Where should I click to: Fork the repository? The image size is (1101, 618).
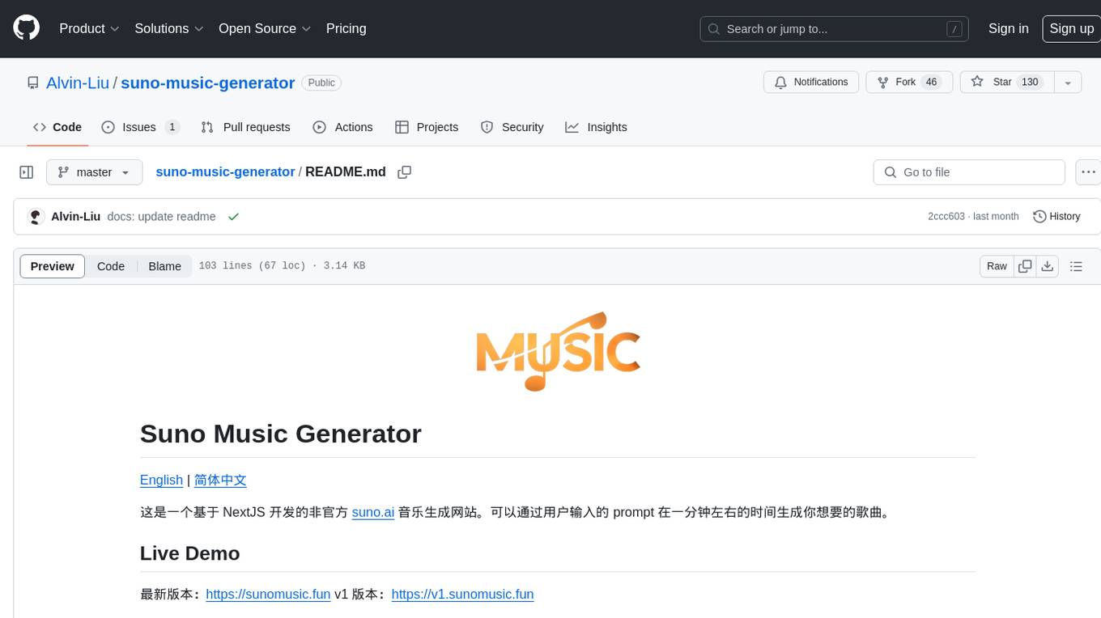click(909, 82)
